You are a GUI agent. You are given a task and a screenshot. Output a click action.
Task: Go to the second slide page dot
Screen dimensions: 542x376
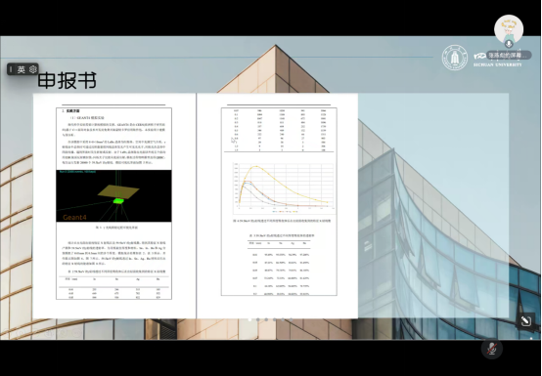258,319
